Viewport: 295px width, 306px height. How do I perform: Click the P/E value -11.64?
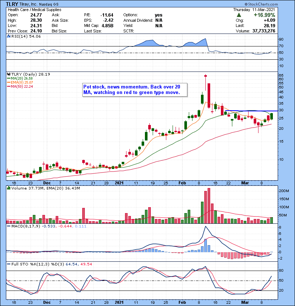[107, 15]
